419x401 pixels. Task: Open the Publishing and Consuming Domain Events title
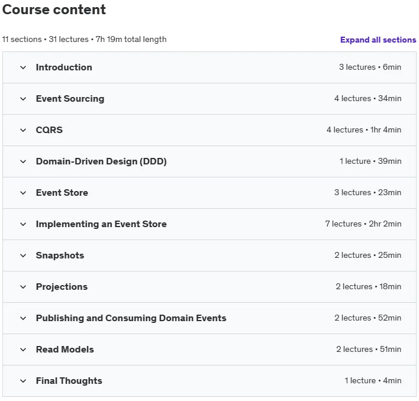point(131,318)
